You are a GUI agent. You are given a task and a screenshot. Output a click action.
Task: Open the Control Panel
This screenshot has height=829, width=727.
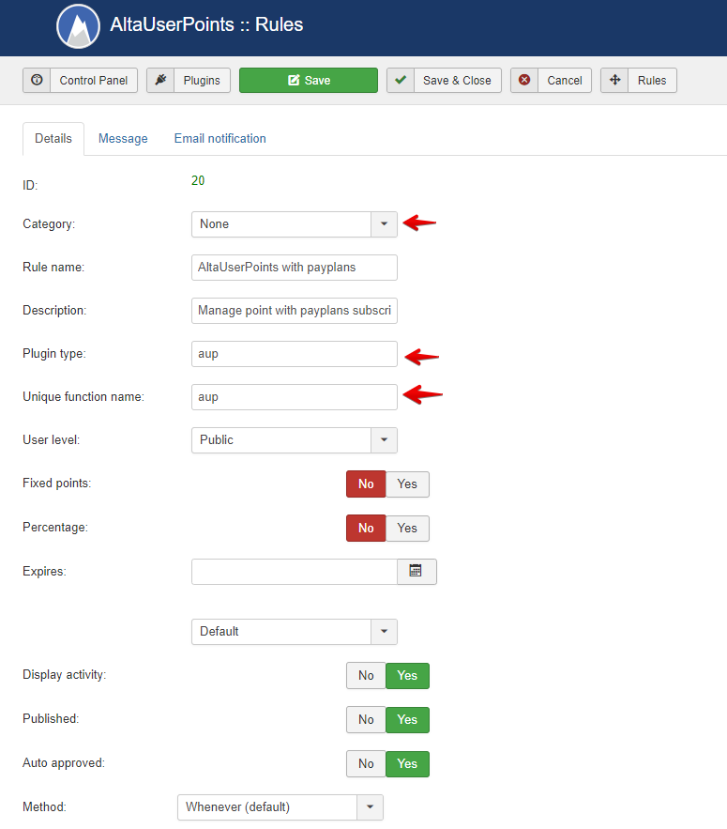pyautogui.click(x=81, y=81)
